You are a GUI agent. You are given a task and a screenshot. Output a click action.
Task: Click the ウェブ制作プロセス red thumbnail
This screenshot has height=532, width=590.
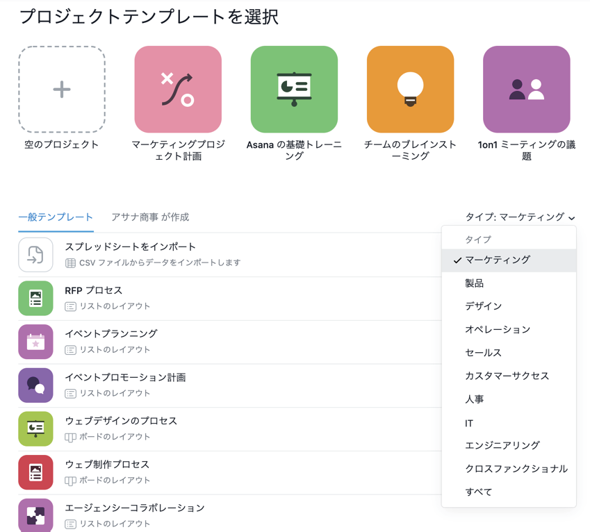(35, 472)
